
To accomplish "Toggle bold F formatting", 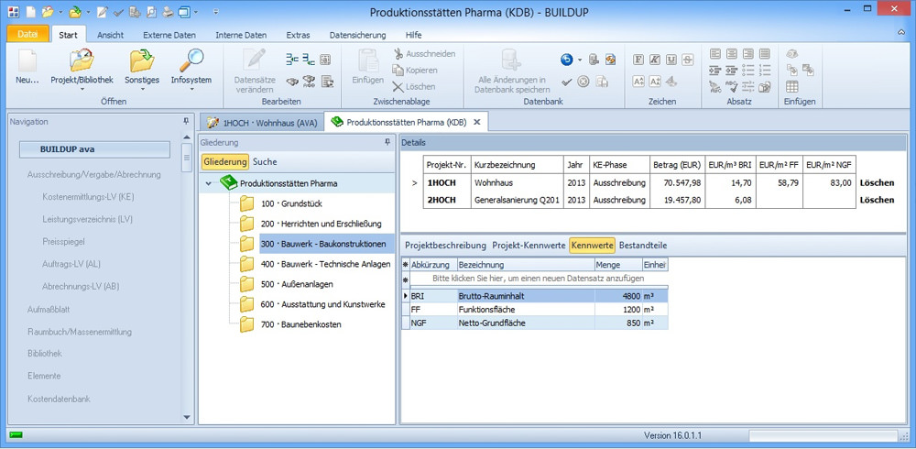I will coord(638,59).
